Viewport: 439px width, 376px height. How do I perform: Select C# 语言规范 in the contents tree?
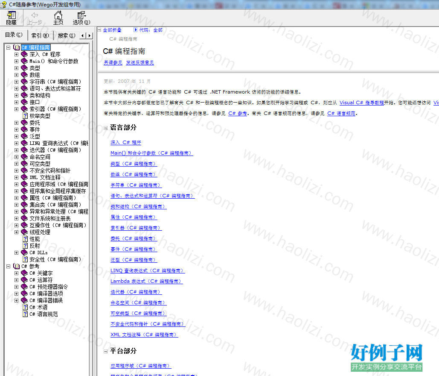tap(44, 314)
